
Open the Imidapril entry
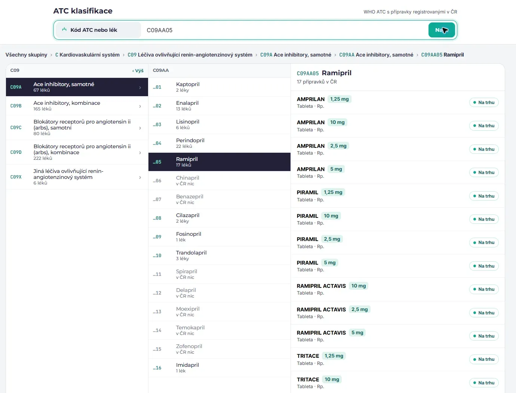point(219,368)
